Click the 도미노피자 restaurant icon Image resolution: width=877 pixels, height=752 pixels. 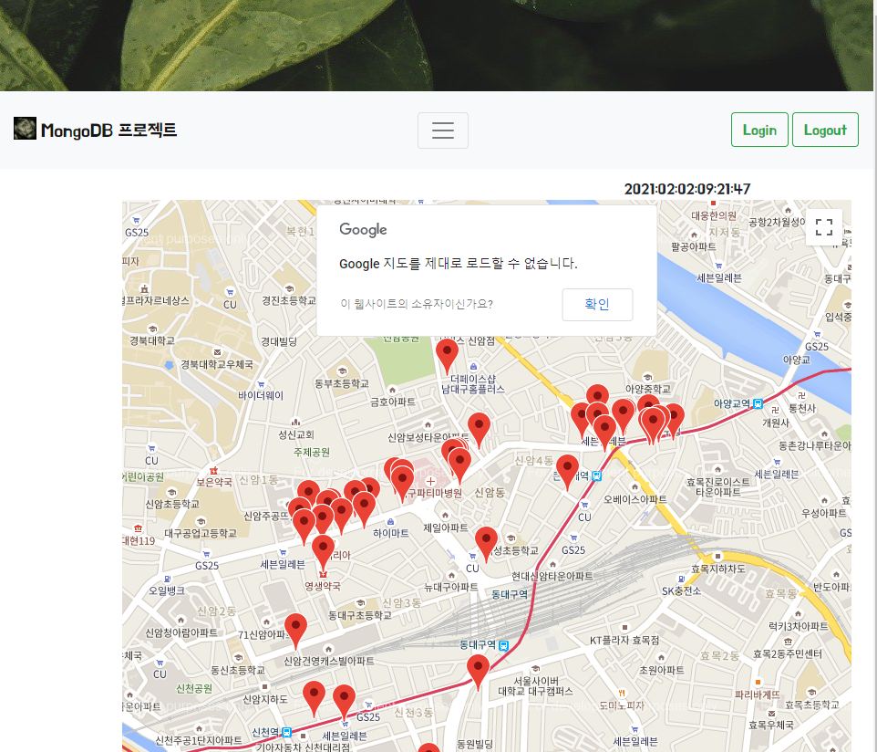click(622, 693)
